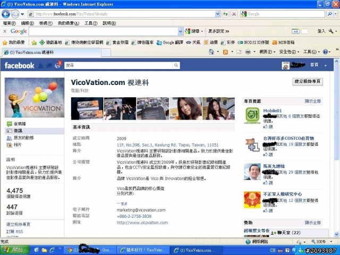This screenshot has height=255, width=340.
Task: Click 顯示全部 beside 專頁推薦
Action: click(x=313, y=101)
